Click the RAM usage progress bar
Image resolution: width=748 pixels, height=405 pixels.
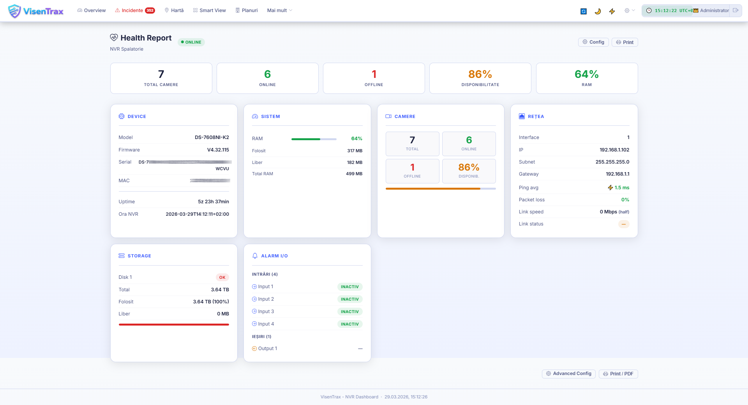coord(314,139)
